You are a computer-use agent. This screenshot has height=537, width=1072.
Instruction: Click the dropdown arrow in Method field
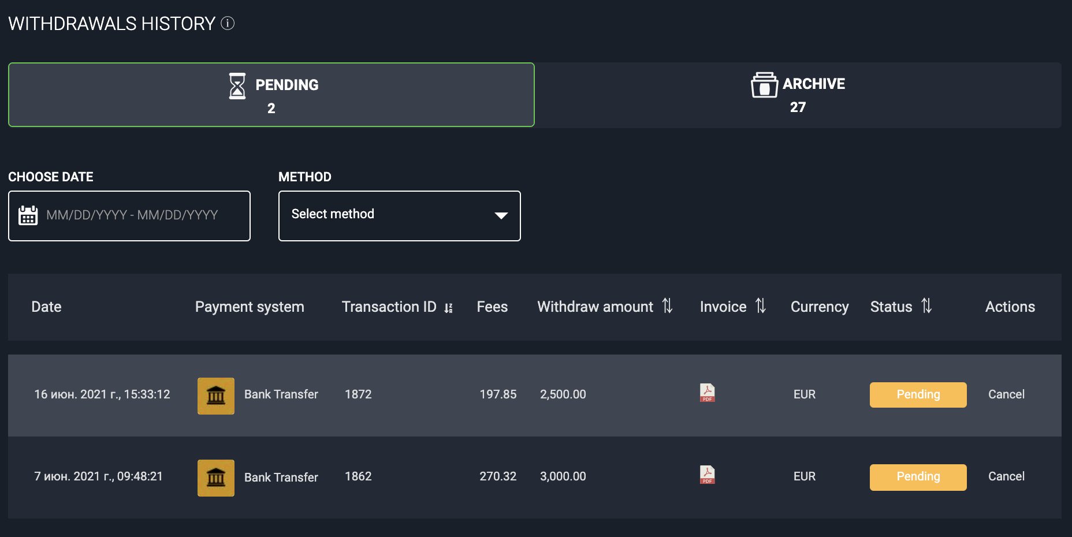click(x=501, y=215)
